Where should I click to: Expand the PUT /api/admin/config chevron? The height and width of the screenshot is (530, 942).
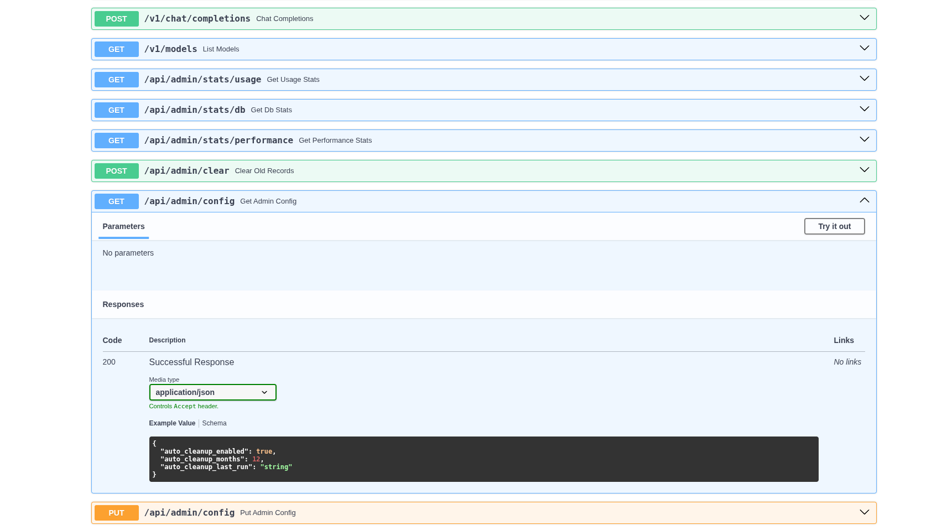(x=864, y=512)
